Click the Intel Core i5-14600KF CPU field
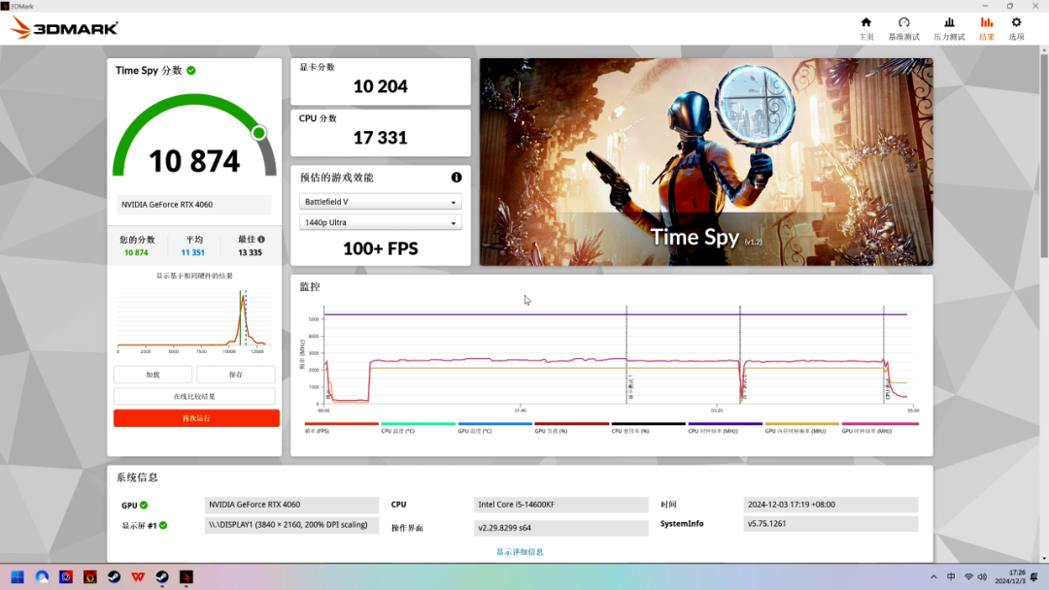This screenshot has width=1049, height=590. tap(561, 505)
